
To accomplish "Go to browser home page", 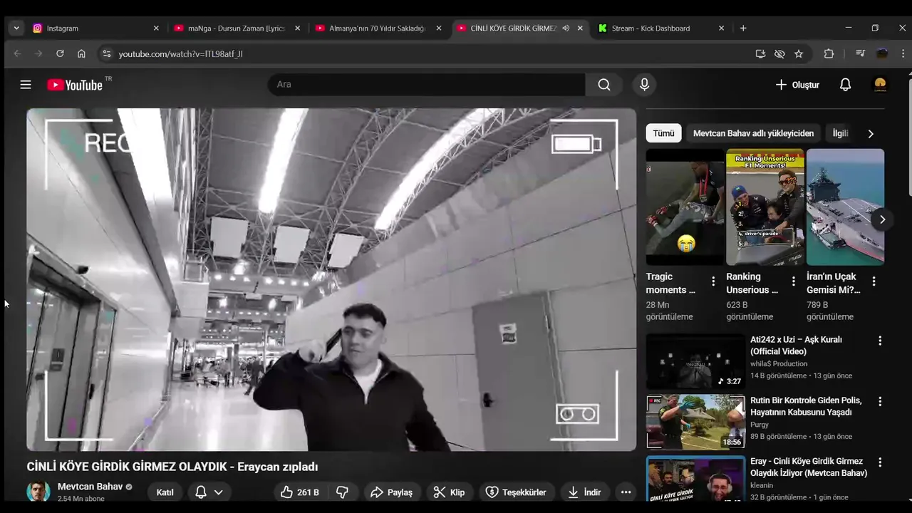I will pyautogui.click(x=81, y=53).
